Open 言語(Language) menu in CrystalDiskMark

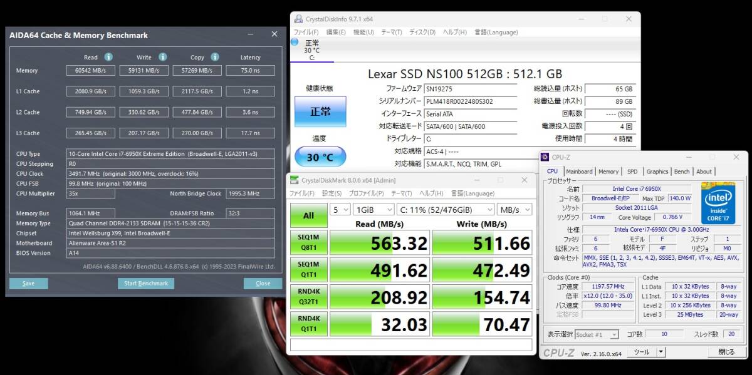(x=473, y=193)
